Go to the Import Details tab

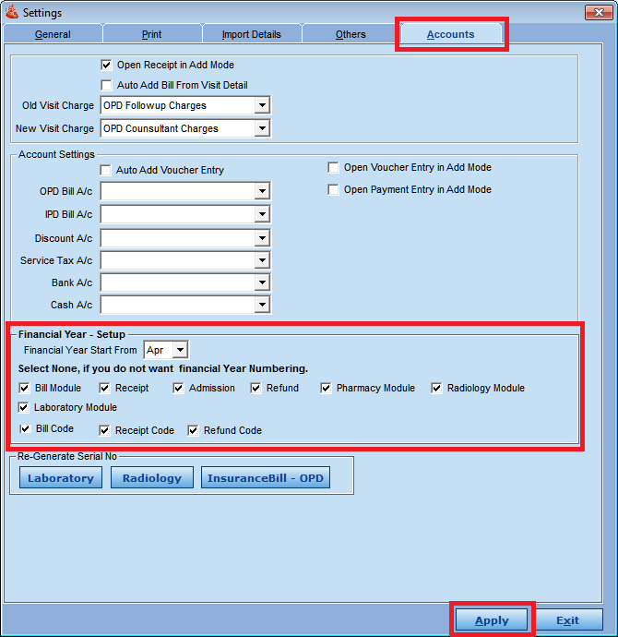click(x=251, y=34)
